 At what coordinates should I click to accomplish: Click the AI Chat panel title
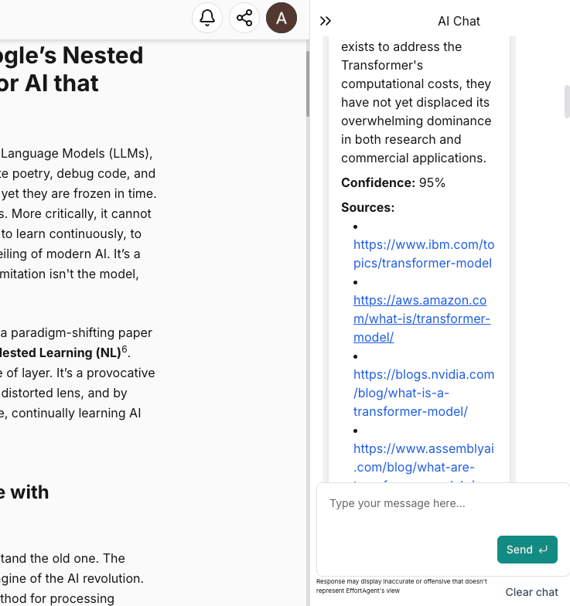point(459,21)
